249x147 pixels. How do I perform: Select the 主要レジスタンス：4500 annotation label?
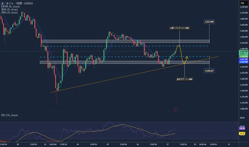click(x=180, y=28)
